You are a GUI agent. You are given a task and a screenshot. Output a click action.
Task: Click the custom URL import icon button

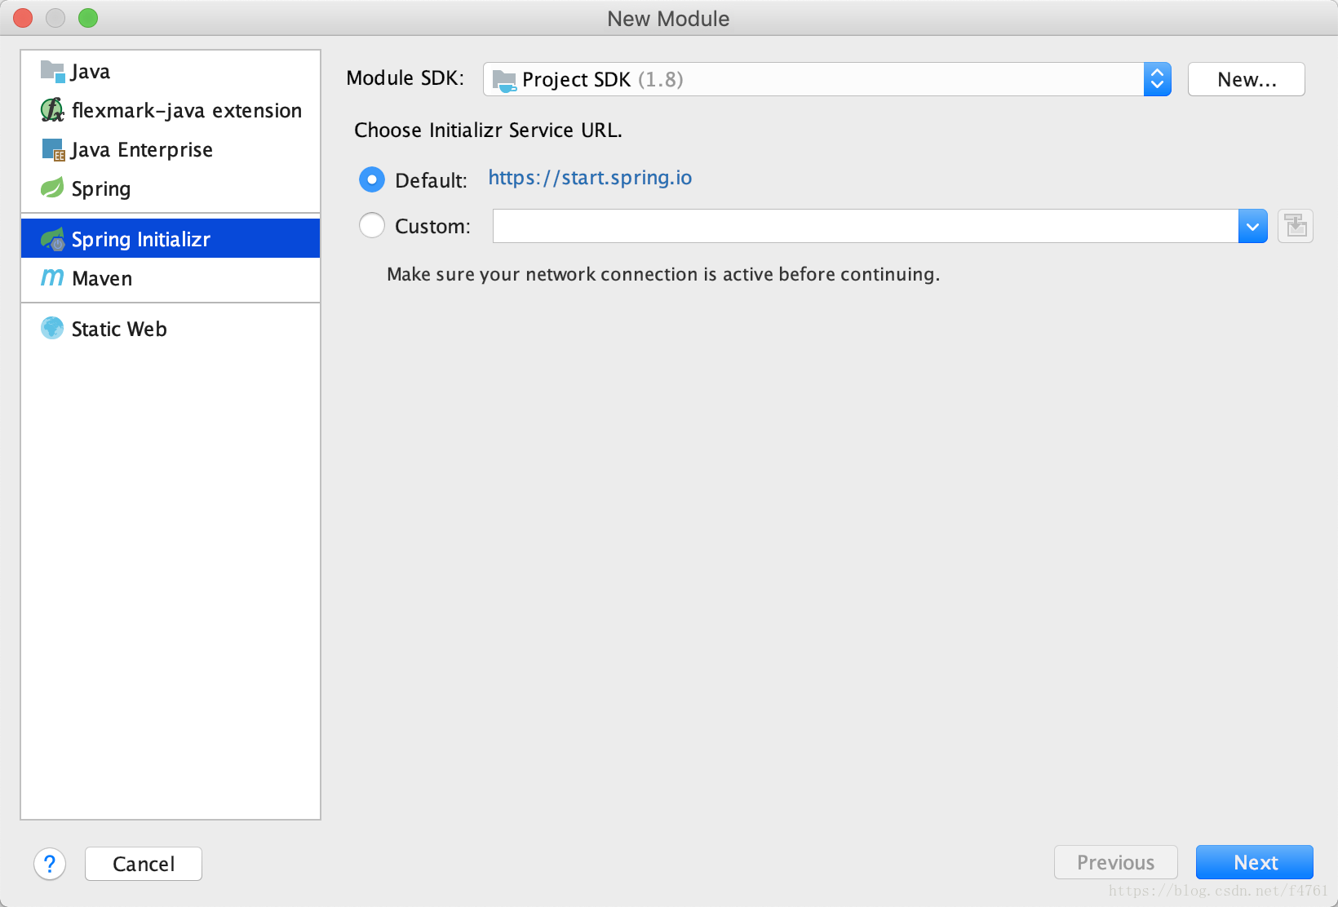pos(1295,226)
